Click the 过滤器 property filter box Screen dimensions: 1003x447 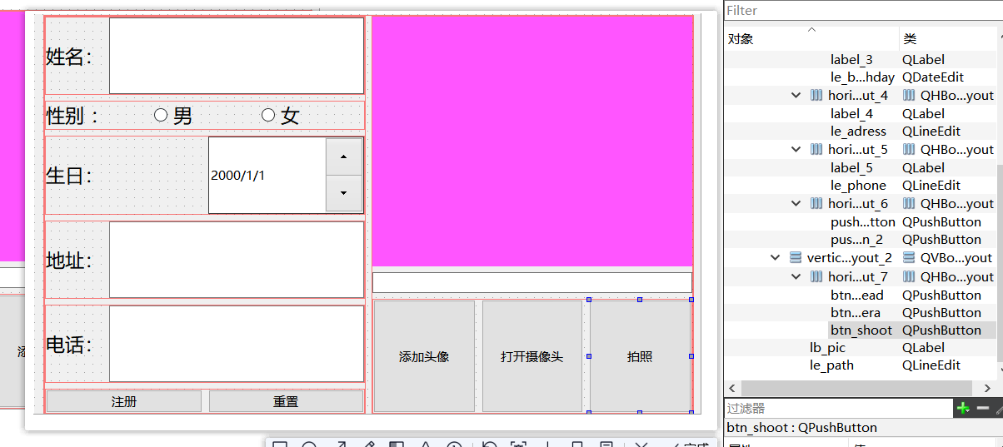tap(838, 408)
